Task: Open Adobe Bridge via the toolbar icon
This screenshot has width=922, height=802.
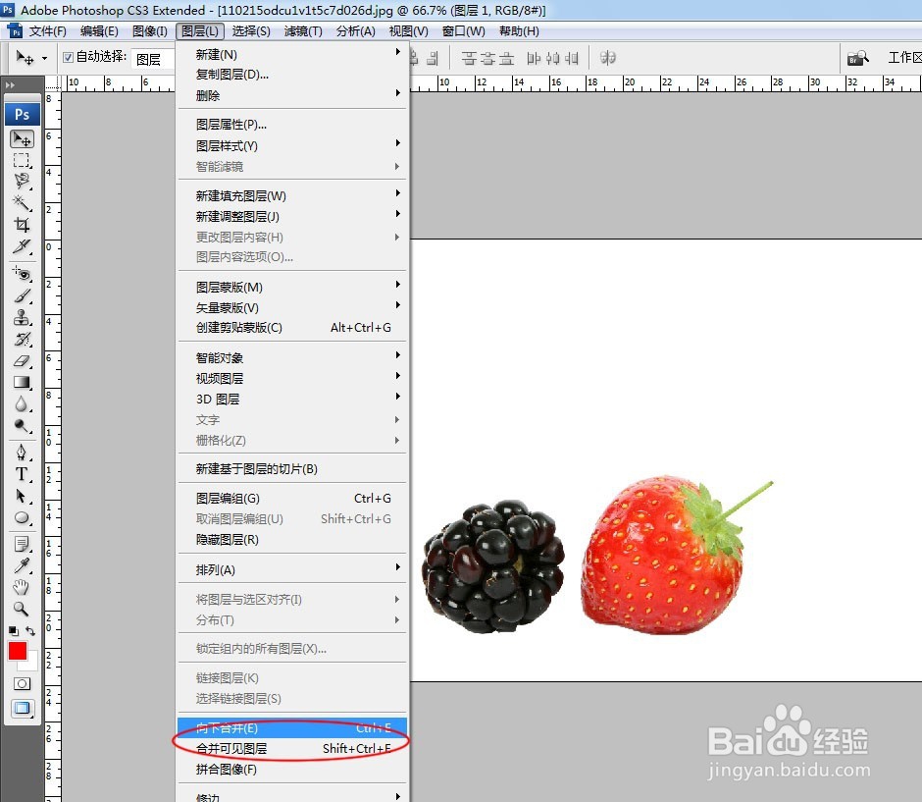Action: tap(857, 57)
